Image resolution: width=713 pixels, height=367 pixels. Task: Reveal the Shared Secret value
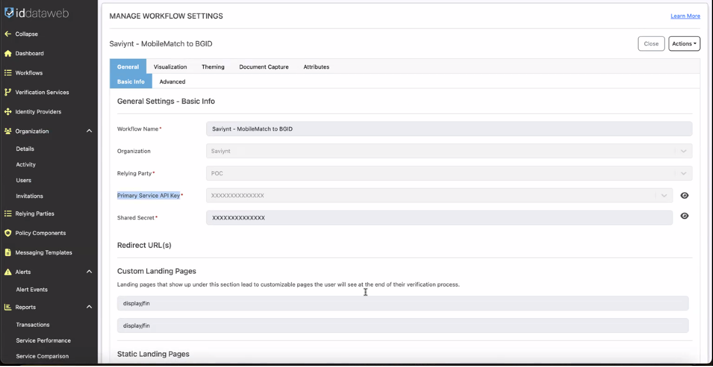tap(684, 216)
